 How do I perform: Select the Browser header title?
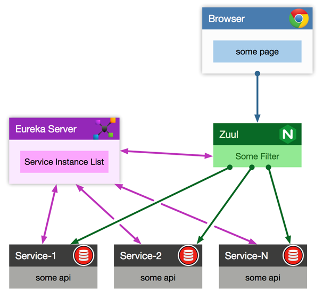(x=227, y=19)
